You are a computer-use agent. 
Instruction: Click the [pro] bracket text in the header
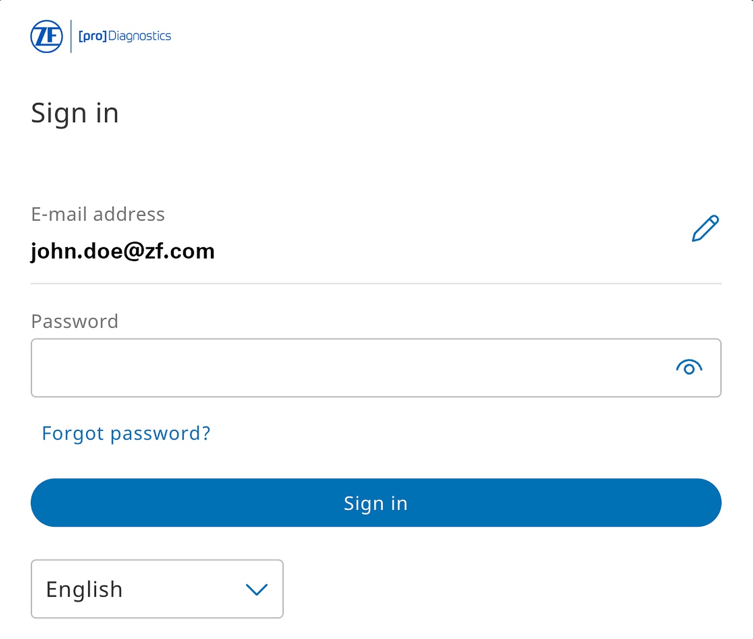(93, 36)
